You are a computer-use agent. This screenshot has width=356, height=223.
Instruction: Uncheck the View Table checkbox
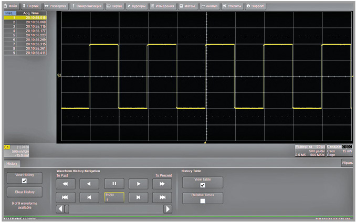pyautogui.click(x=203, y=185)
